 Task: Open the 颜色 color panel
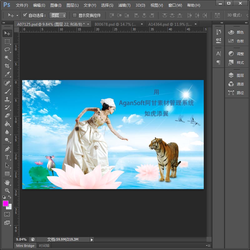(237, 32)
